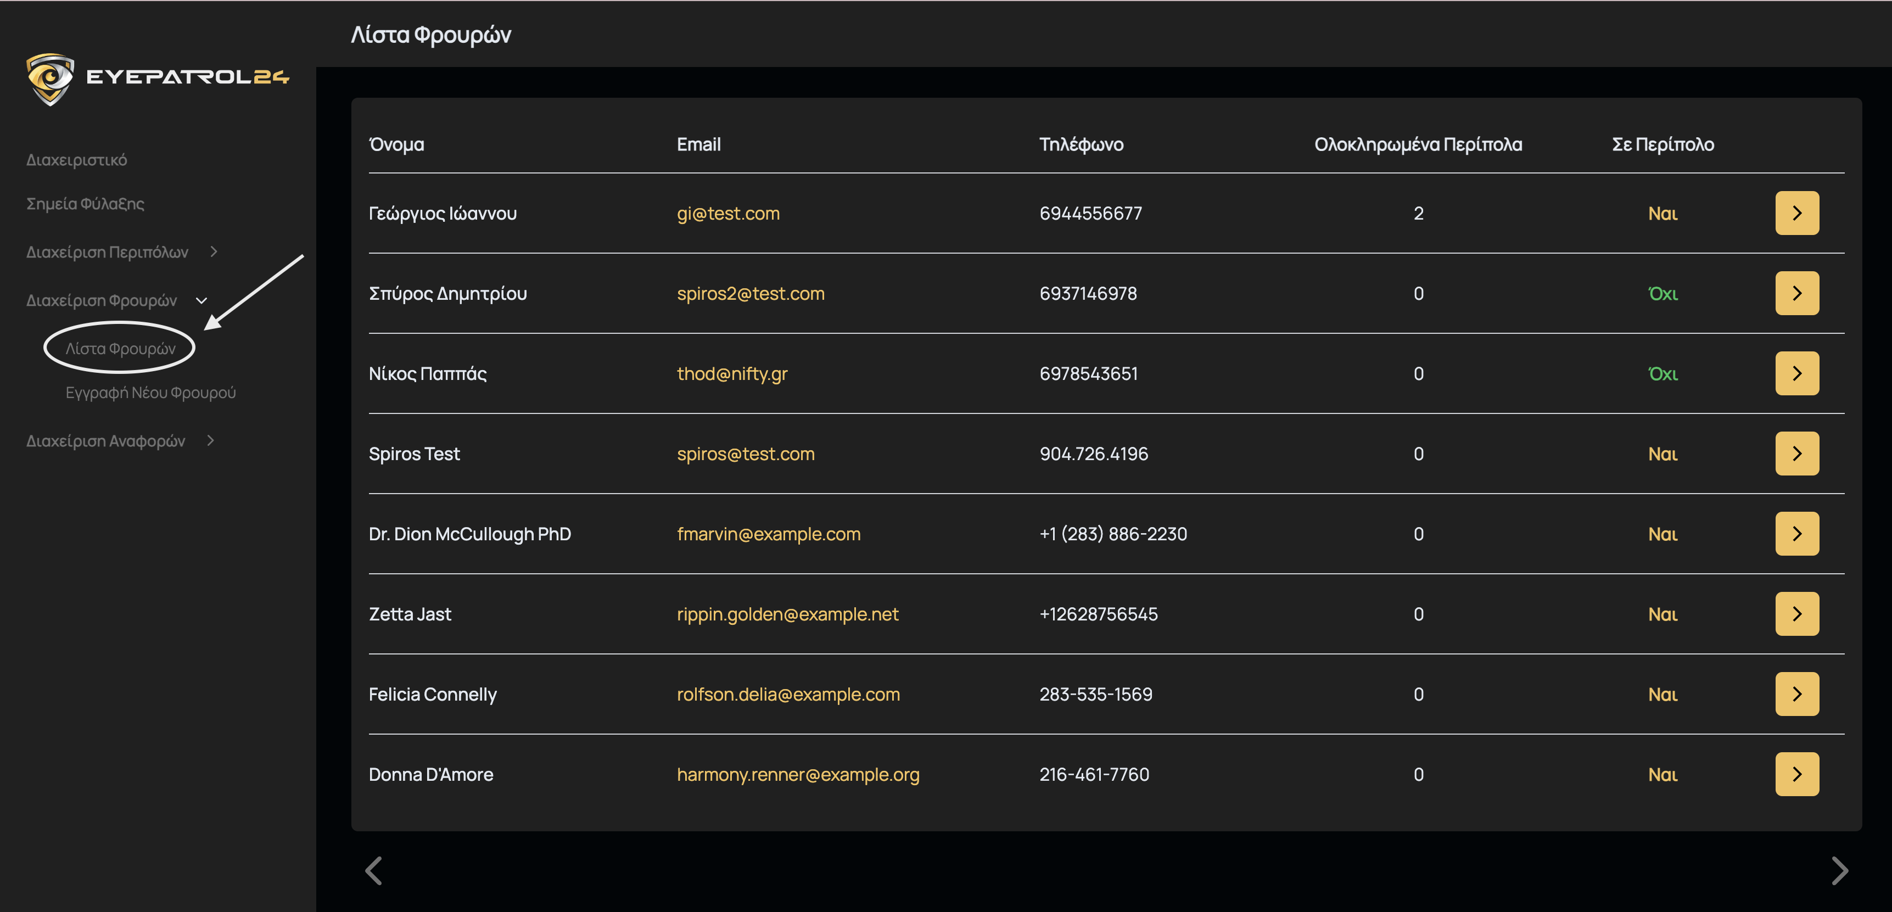Open details arrow for Σπύρος Δημητρίου
Screen dimensions: 1892x912
pos(1796,293)
